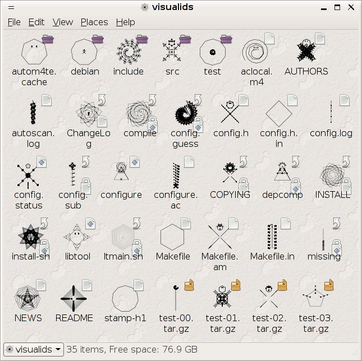Expand the visualids location dropdown

[34, 349]
